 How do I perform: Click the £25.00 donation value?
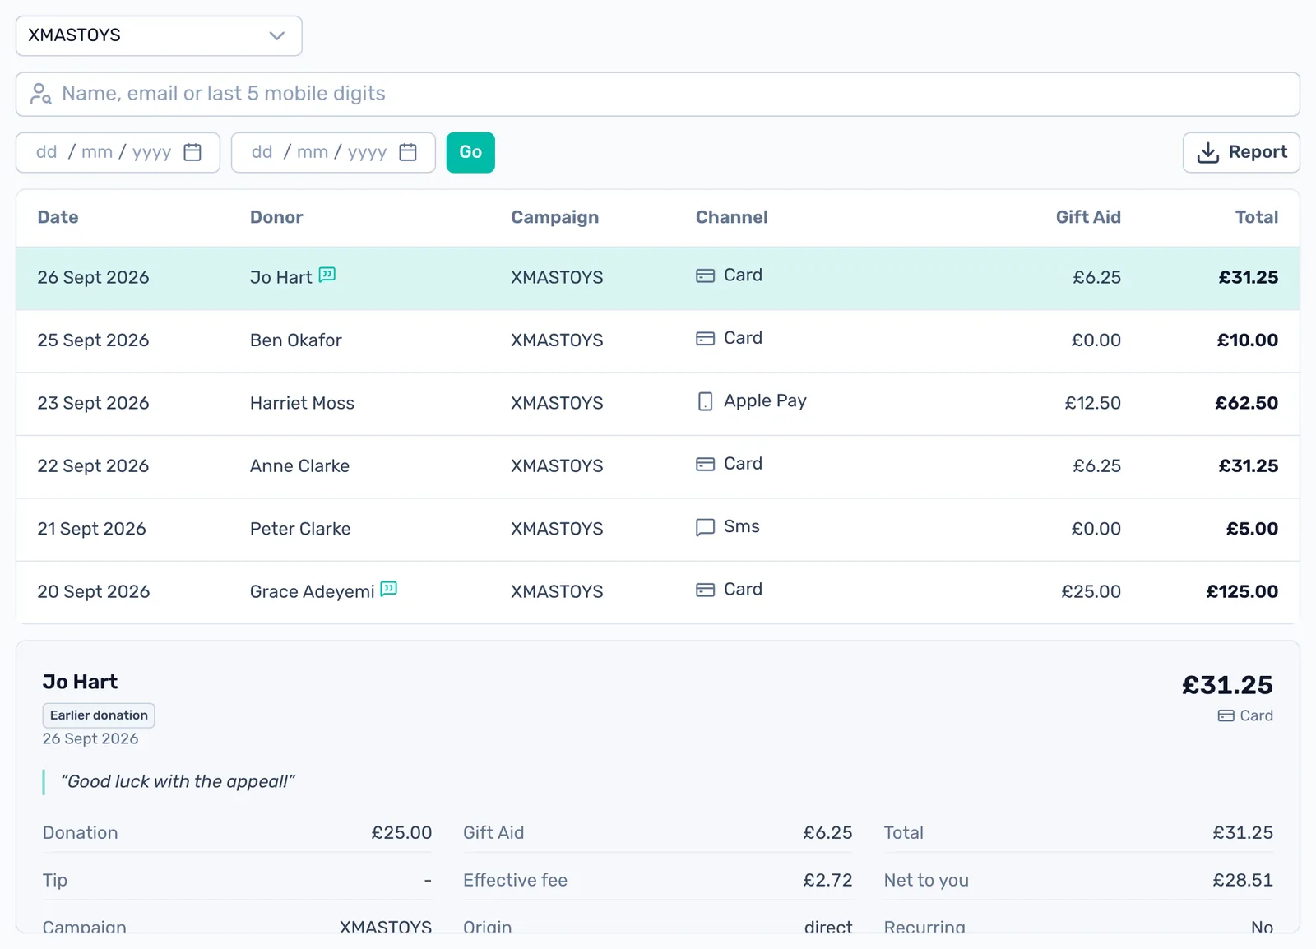click(401, 833)
